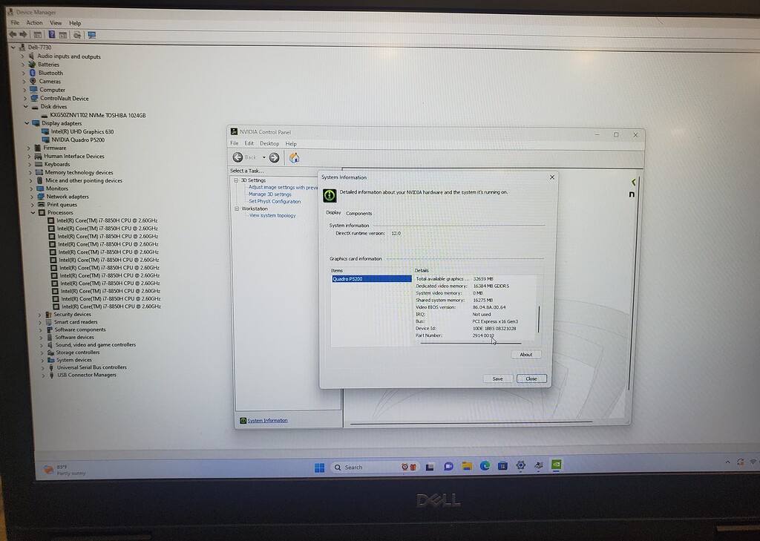Open File Explorer from the taskbar
760x541 pixels.
click(x=467, y=466)
